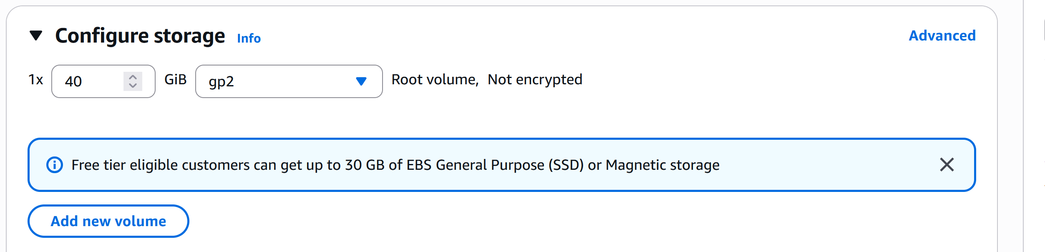
Task: Click the Add new volume button
Action: (108, 221)
